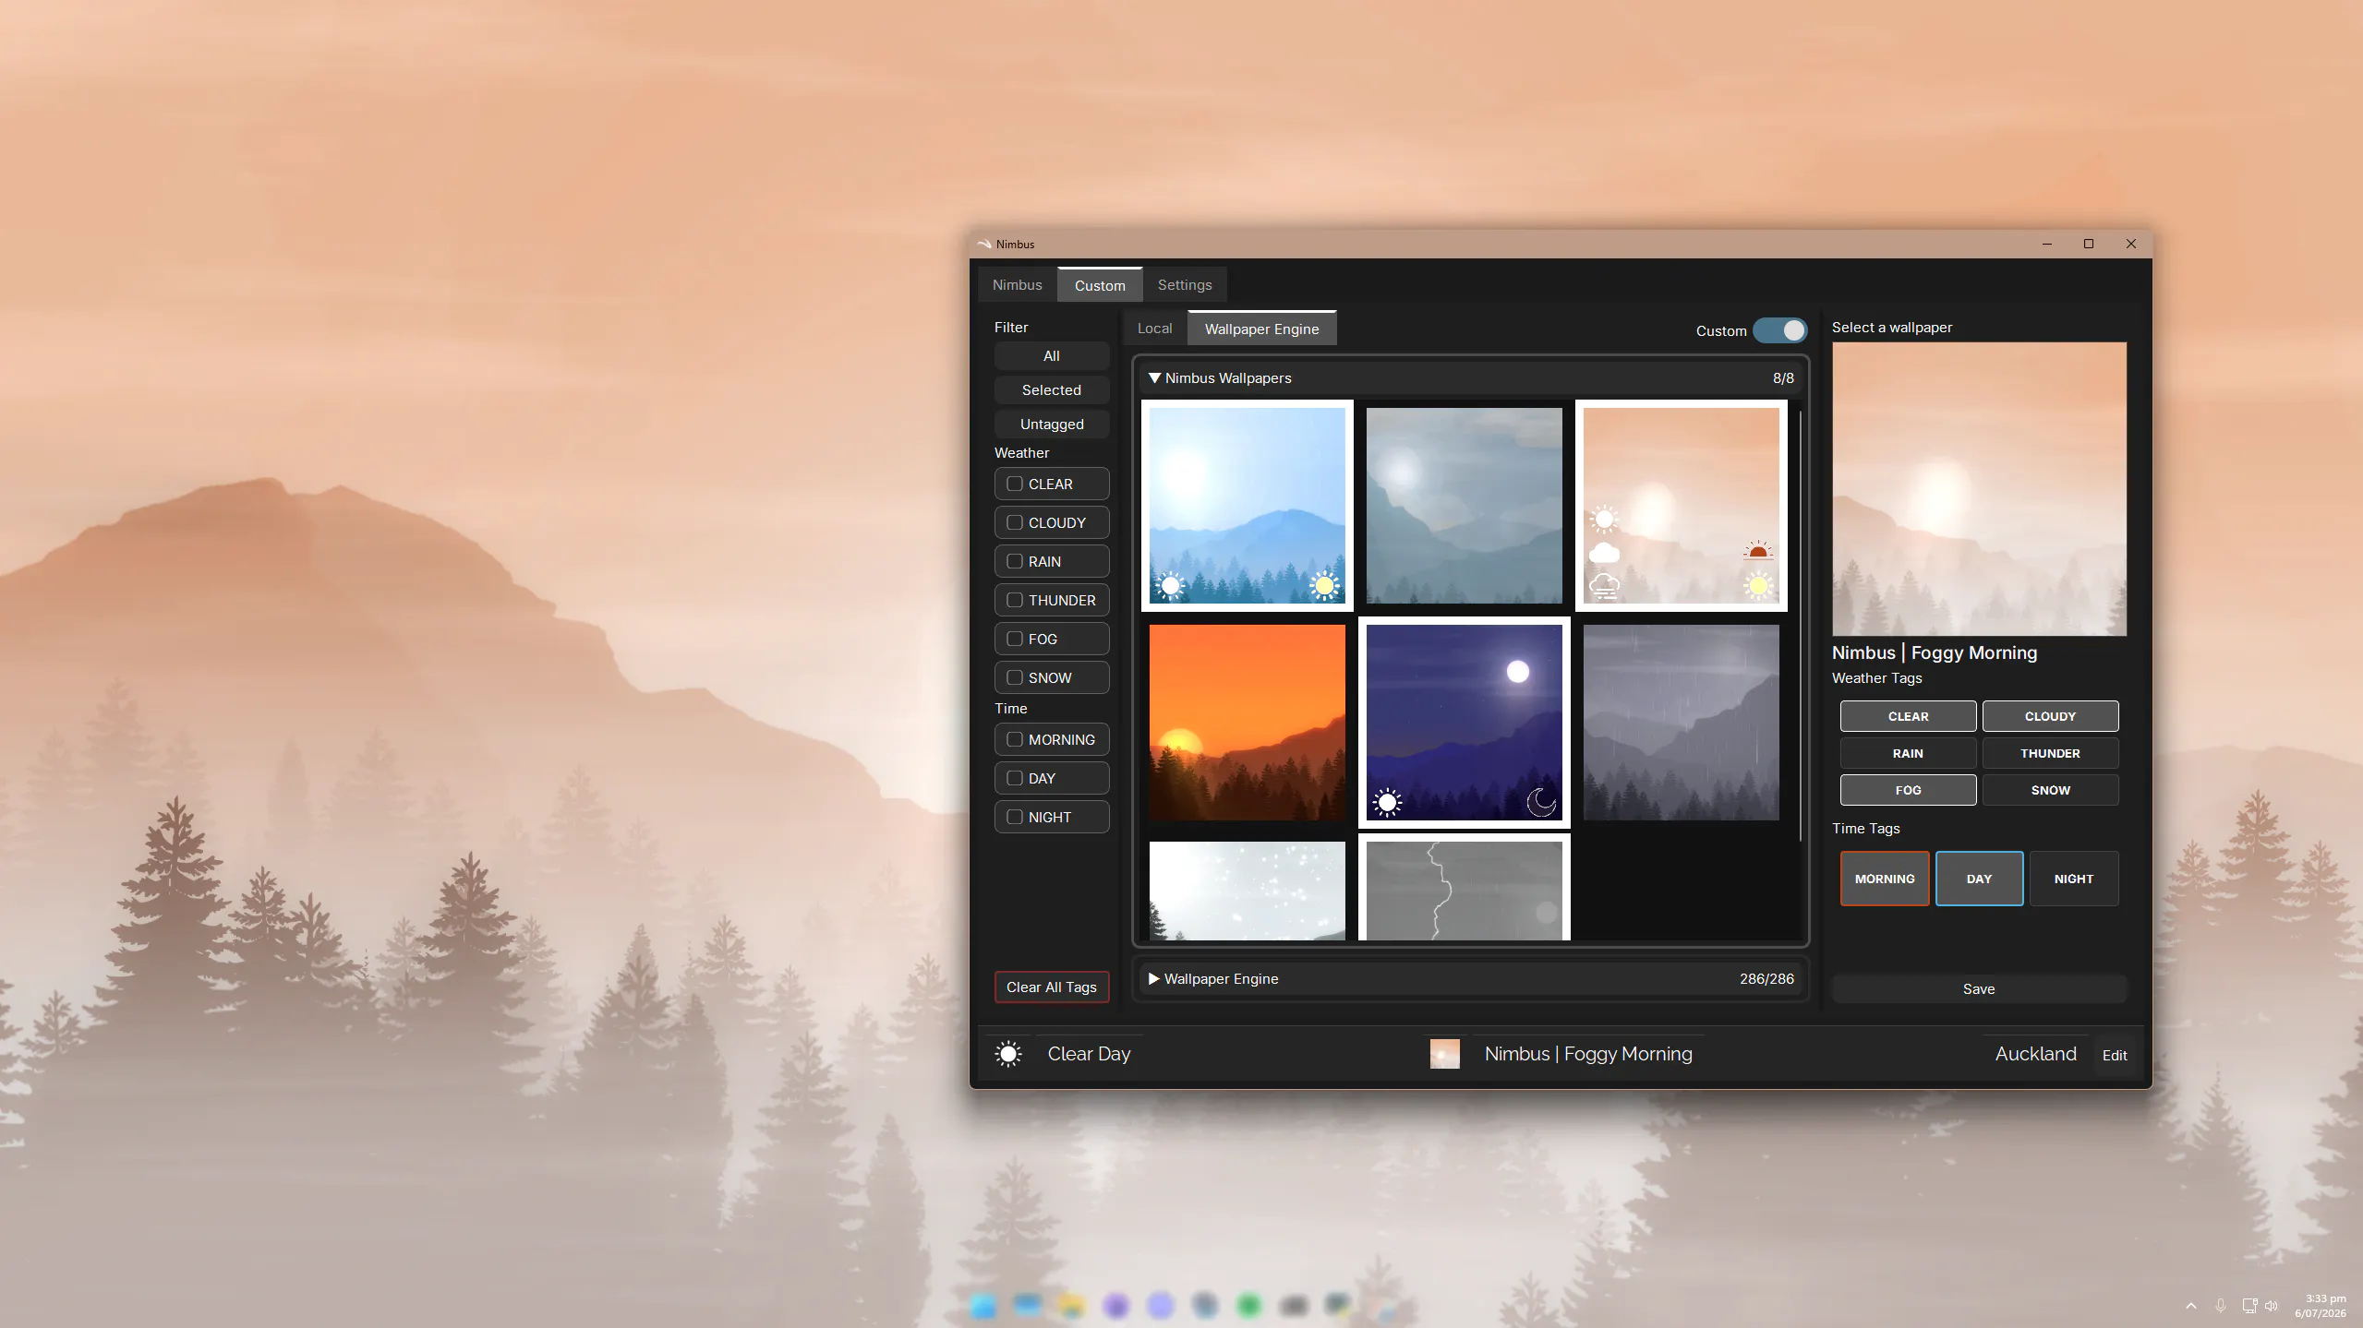Check the CLOUDY weather filter checkbox
The image size is (2363, 1328).
click(x=1015, y=522)
